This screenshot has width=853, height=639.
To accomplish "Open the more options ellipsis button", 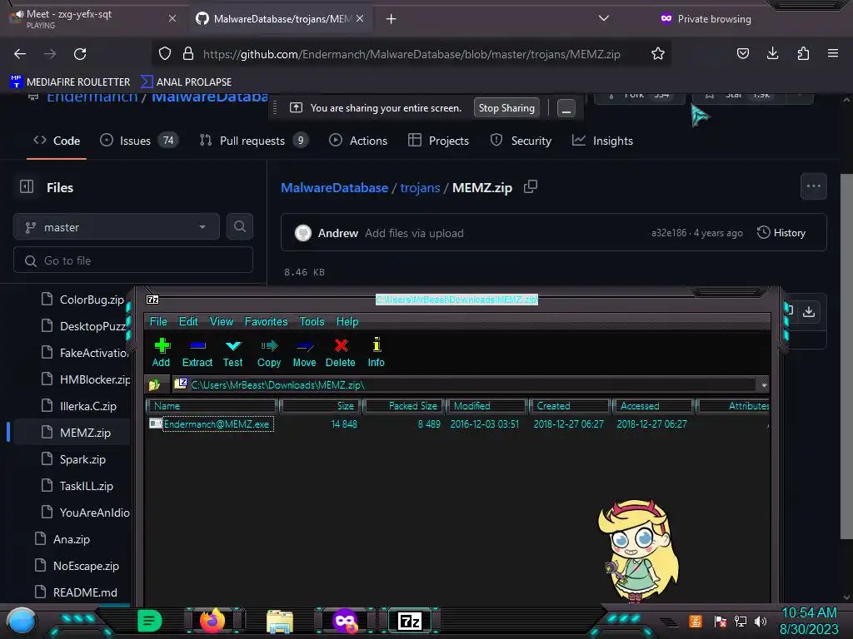I will pyautogui.click(x=814, y=186).
